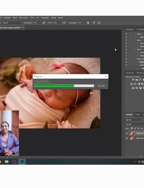Click the system tray icon beside the chevron

[x=139, y=162]
